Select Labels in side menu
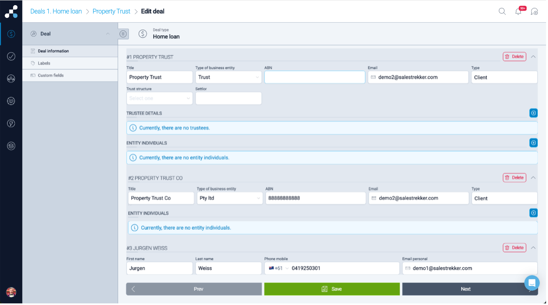This screenshot has height=305, width=548. point(70,63)
